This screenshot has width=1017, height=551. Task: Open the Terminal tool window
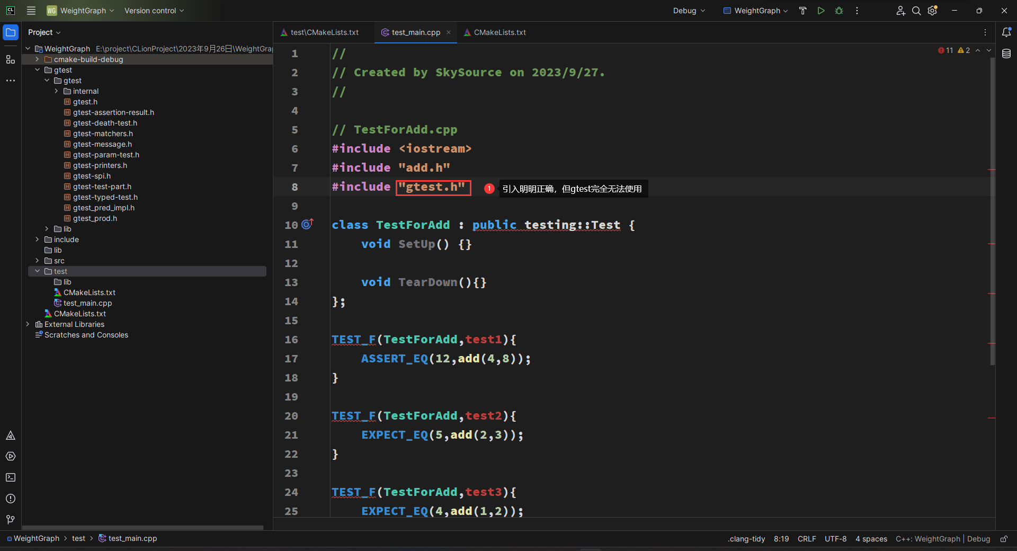(x=11, y=477)
